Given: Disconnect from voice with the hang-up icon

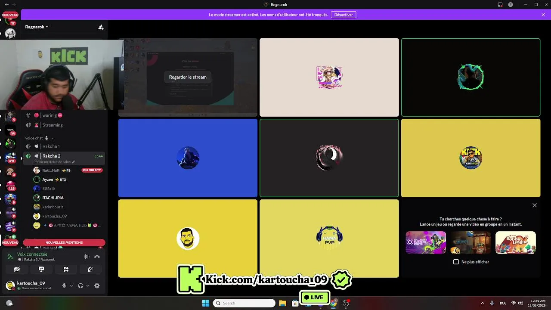Looking at the screenshot, I should coord(97,257).
